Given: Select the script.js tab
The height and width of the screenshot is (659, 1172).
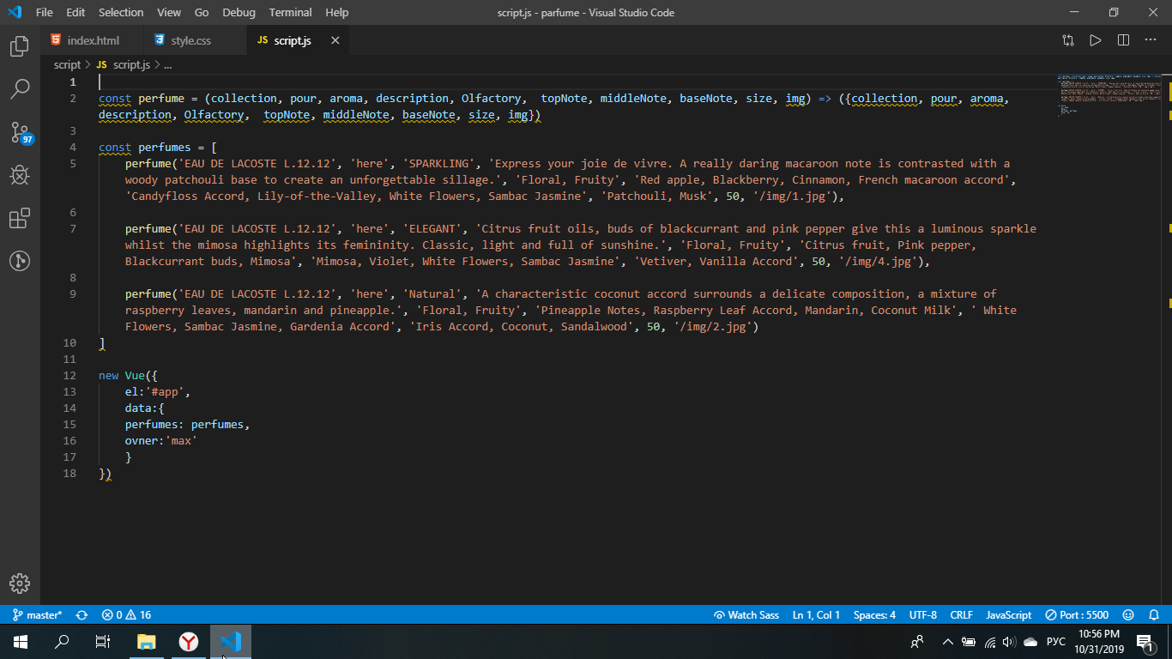Looking at the screenshot, I should 292,40.
